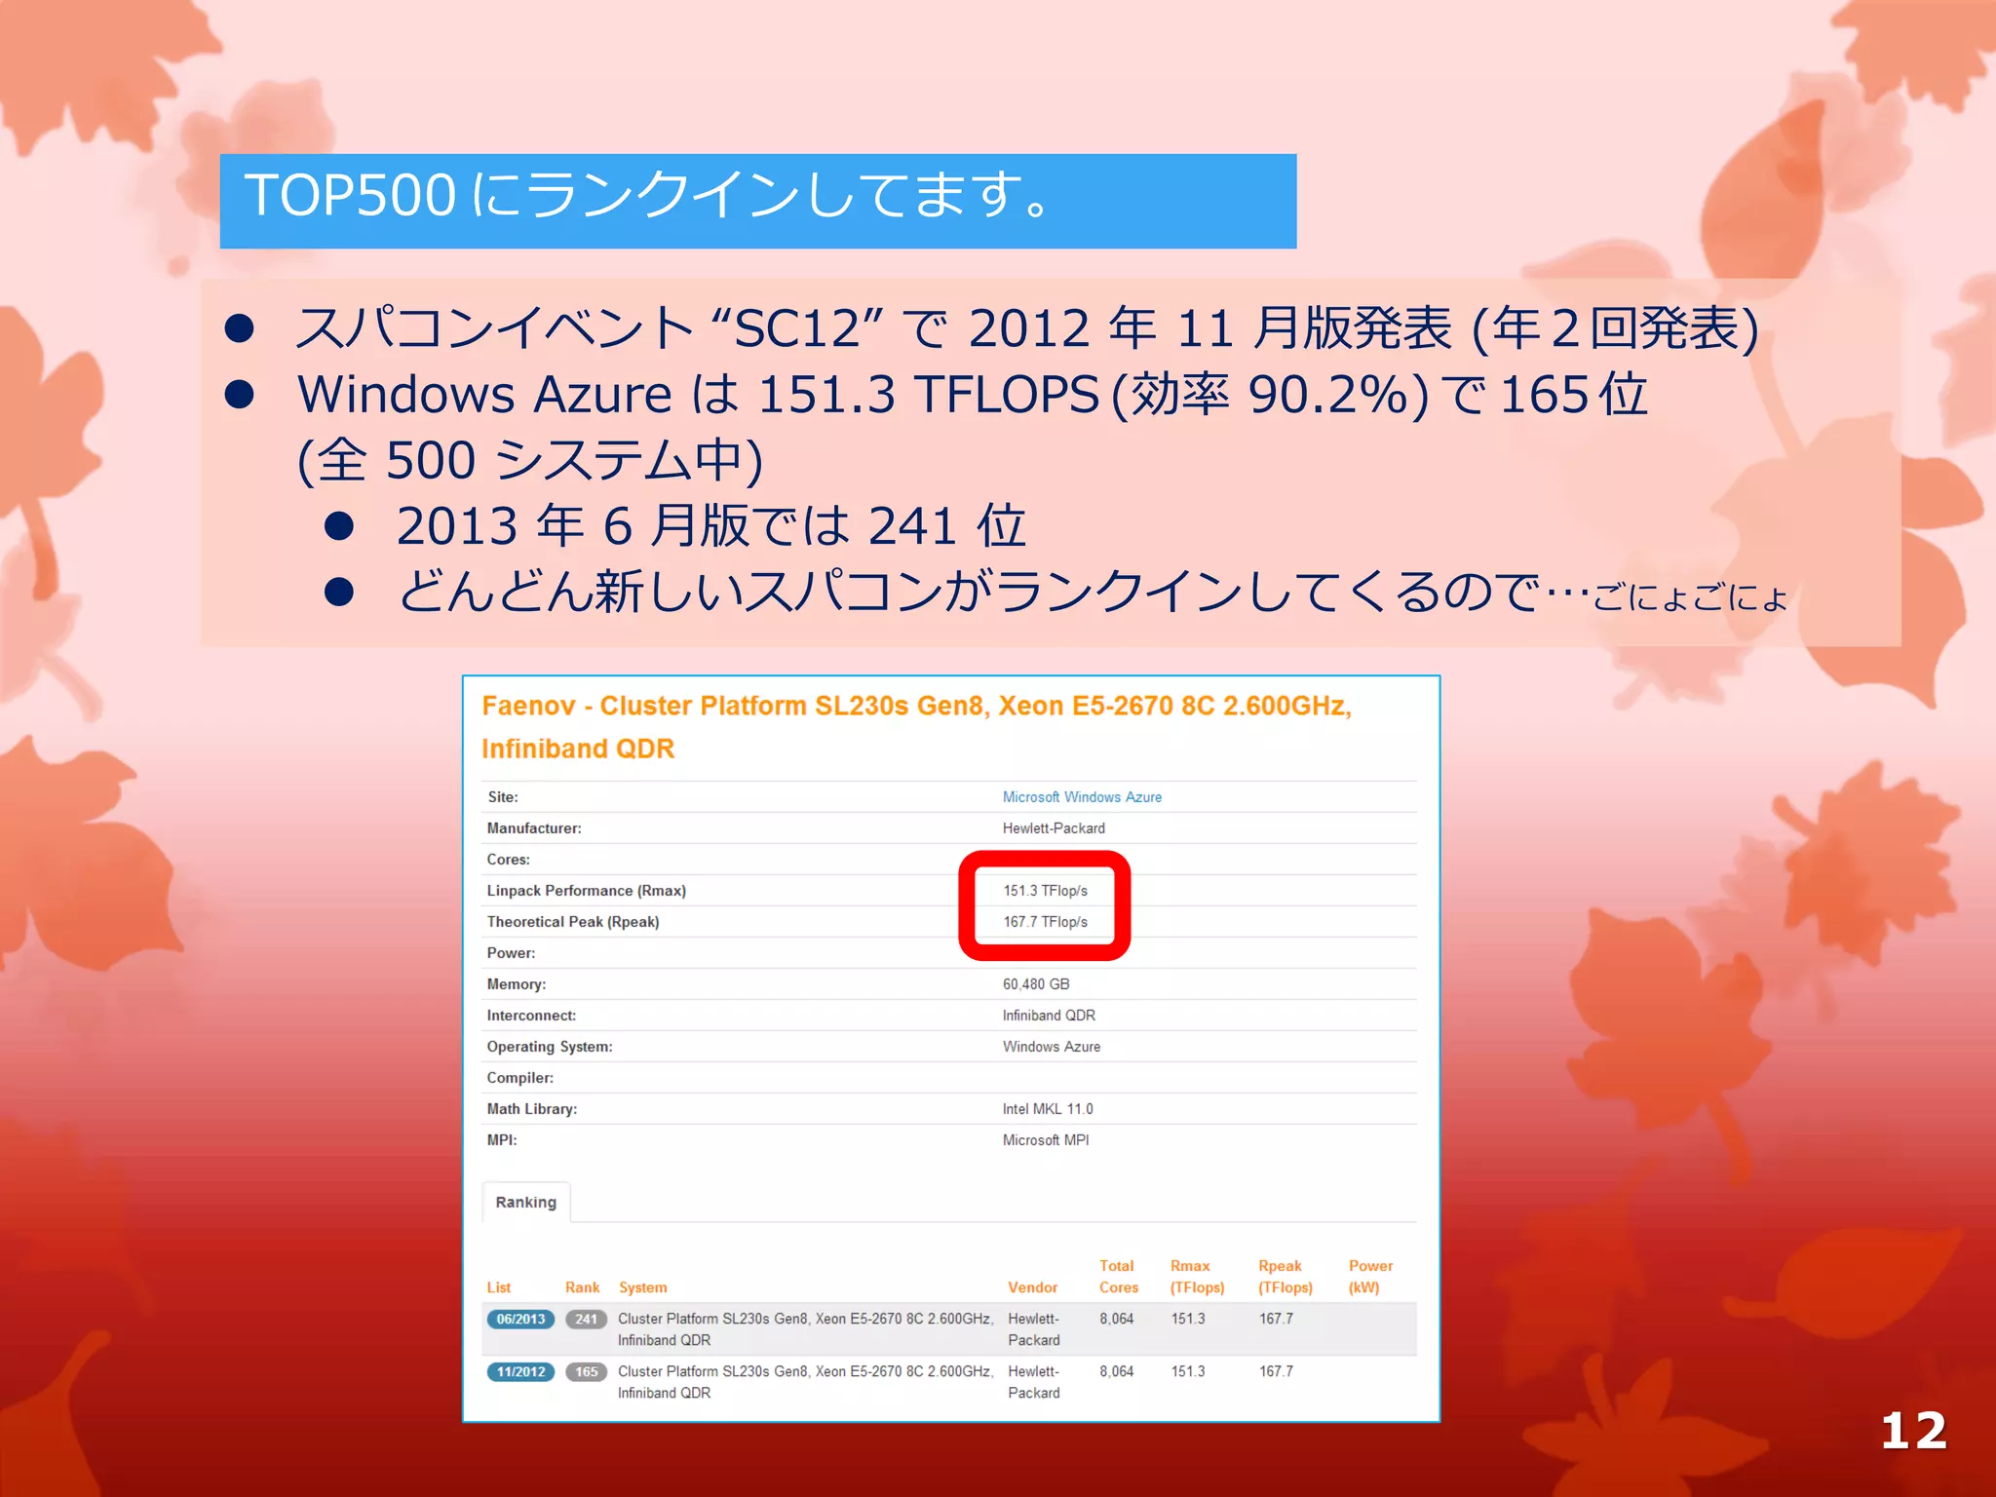
Task: Click the slide title TOP500 banner
Action: 758,201
